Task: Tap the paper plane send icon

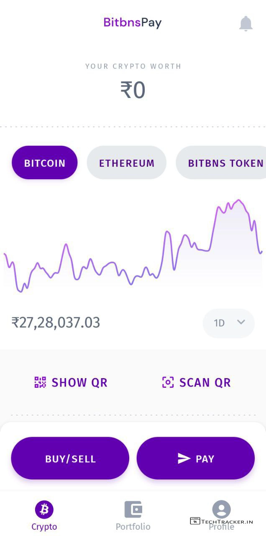Action: [184, 459]
